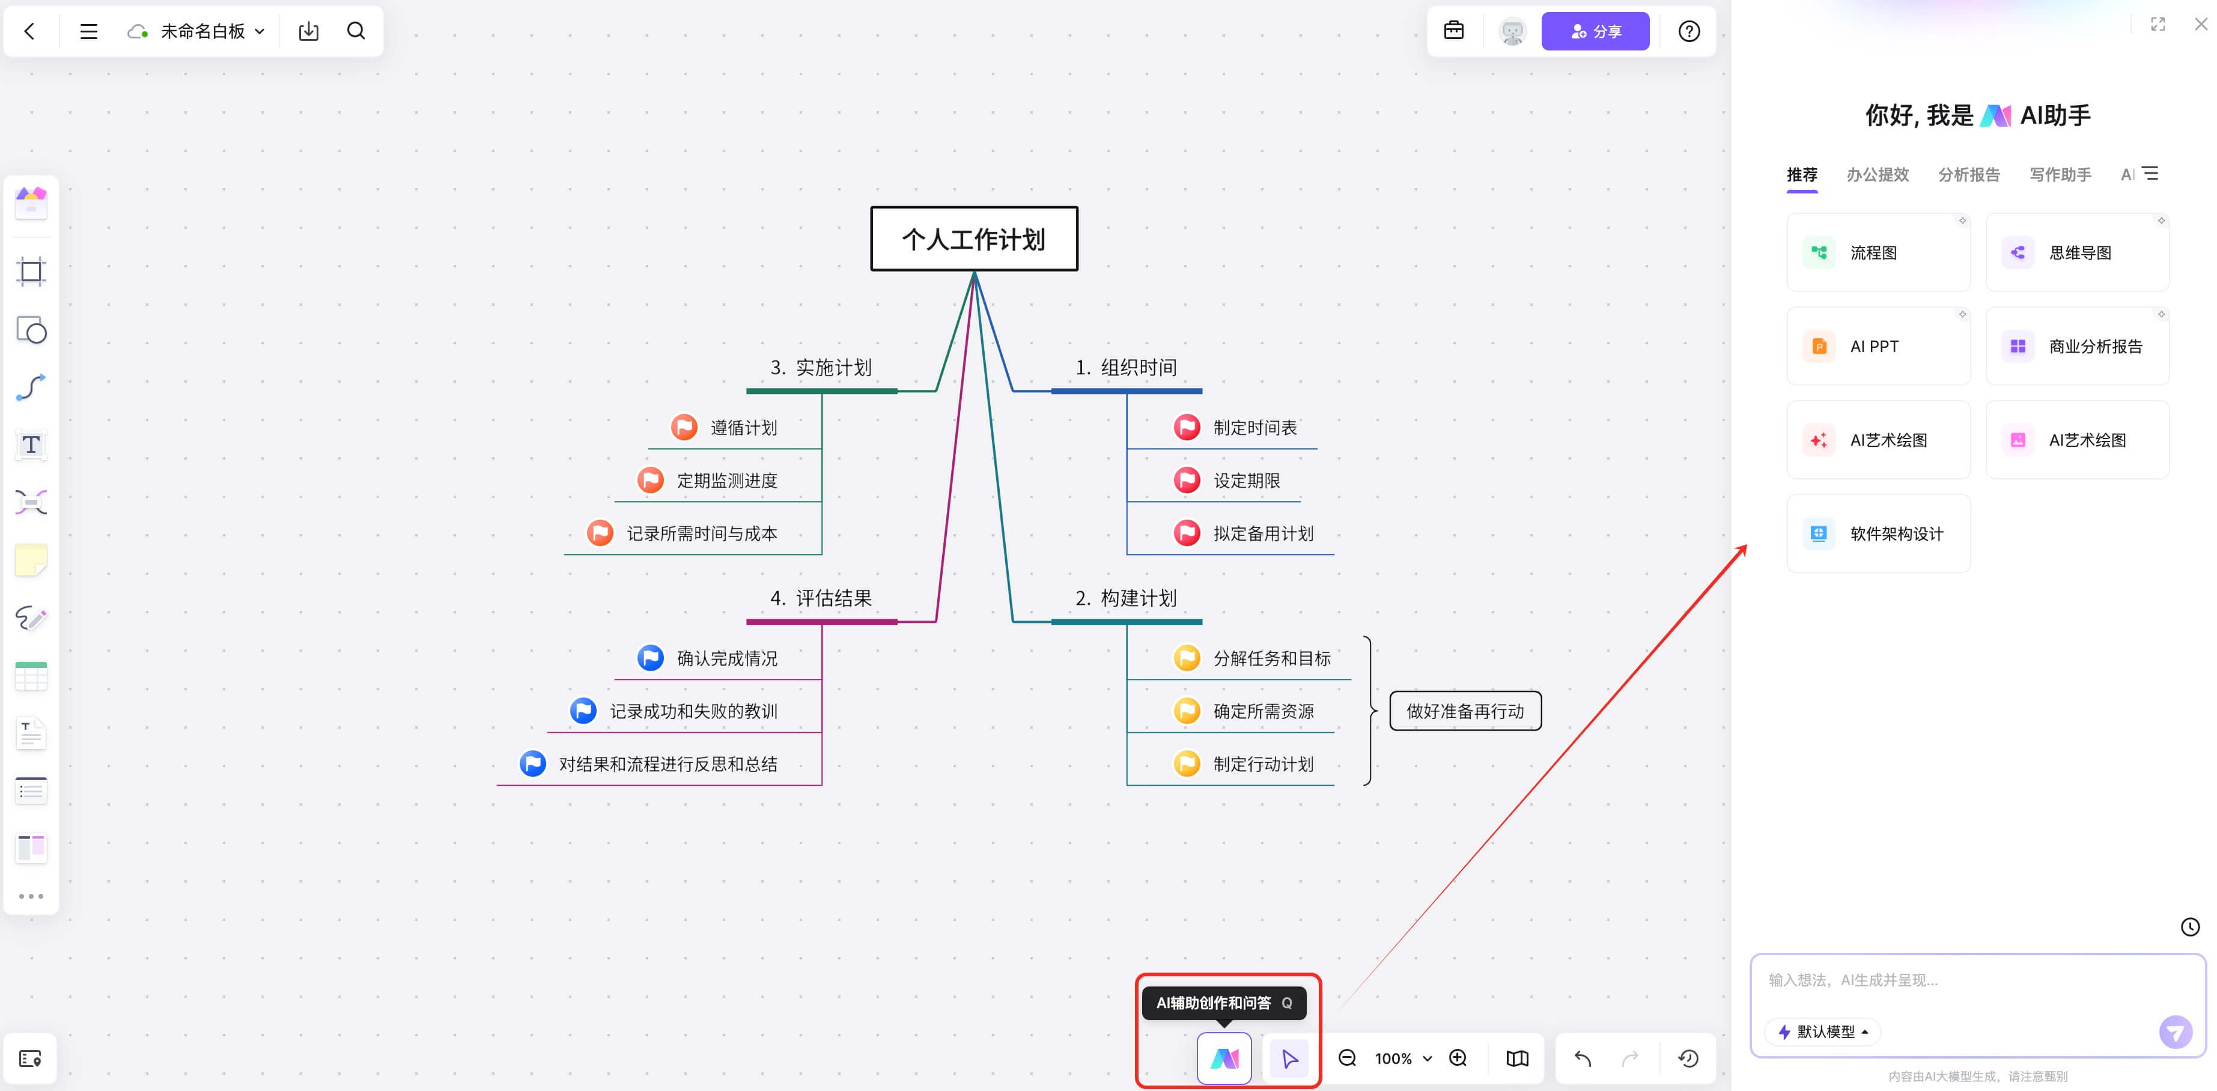Image resolution: width=2217 pixels, height=1091 pixels.
Task: Choose the AI PPT card
Action: point(1878,347)
